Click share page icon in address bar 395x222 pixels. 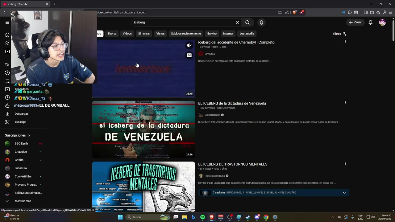[x=287, y=12]
